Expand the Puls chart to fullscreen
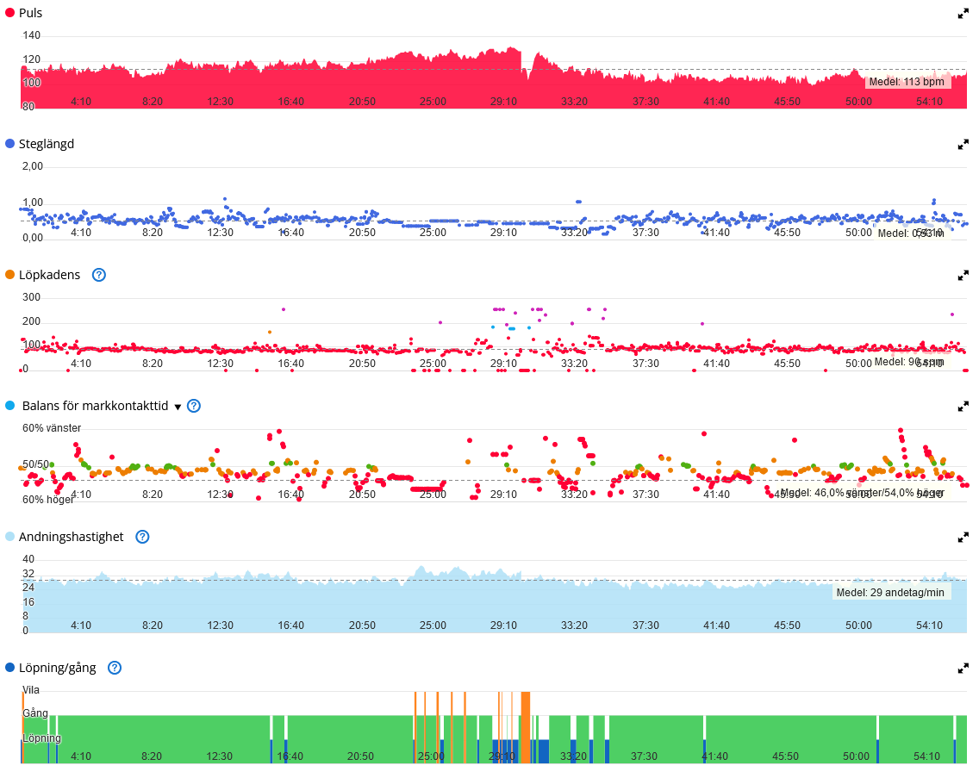Screen dimensions: 979x778 point(963,14)
